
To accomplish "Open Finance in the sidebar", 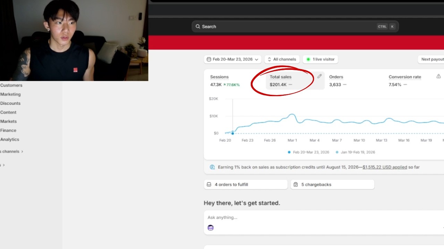I will (8, 130).
